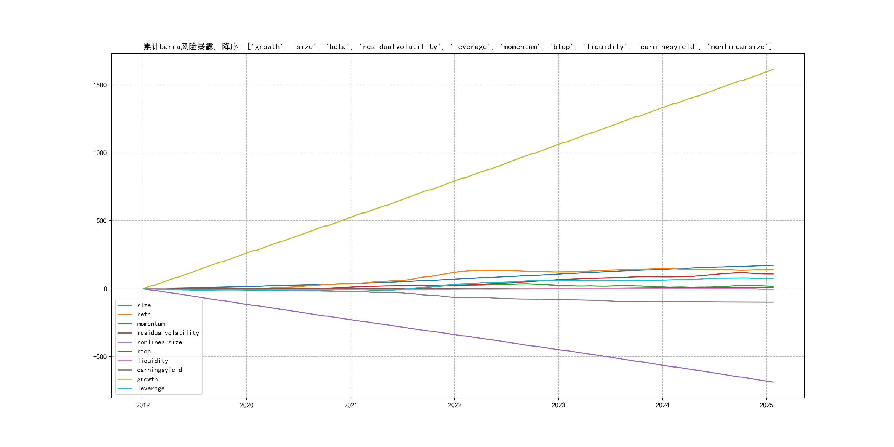Click the 2022 x-axis tick label
894x447 pixels.
pyautogui.click(x=454, y=405)
